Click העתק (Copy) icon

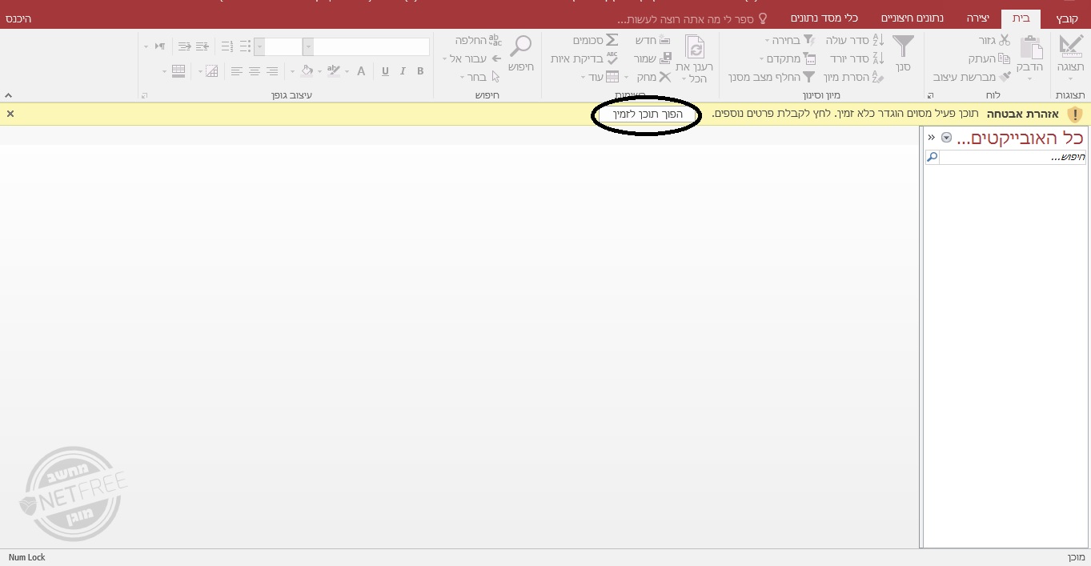(x=1005, y=58)
